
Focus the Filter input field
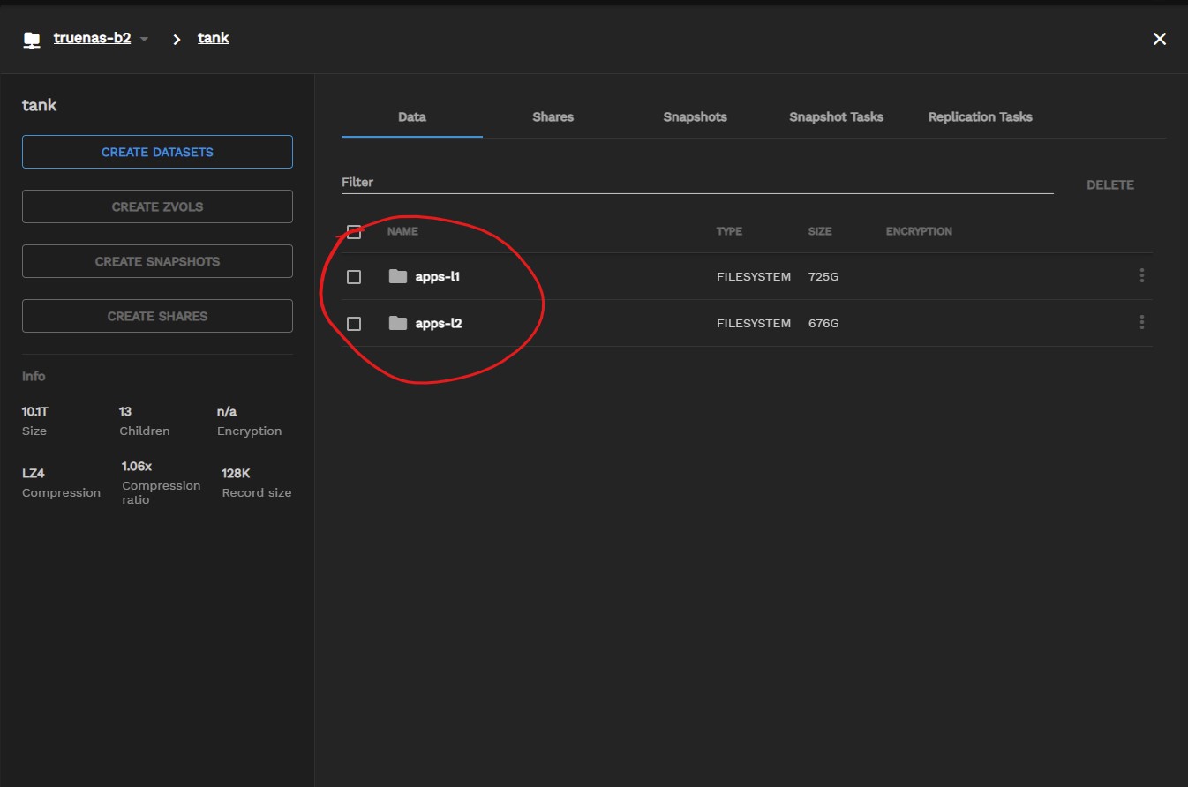(x=697, y=182)
